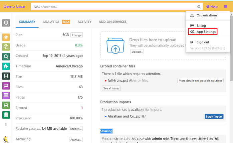Click the gray power icon in sidebar
The image size is (233, 143).
[x=6, y=23]
